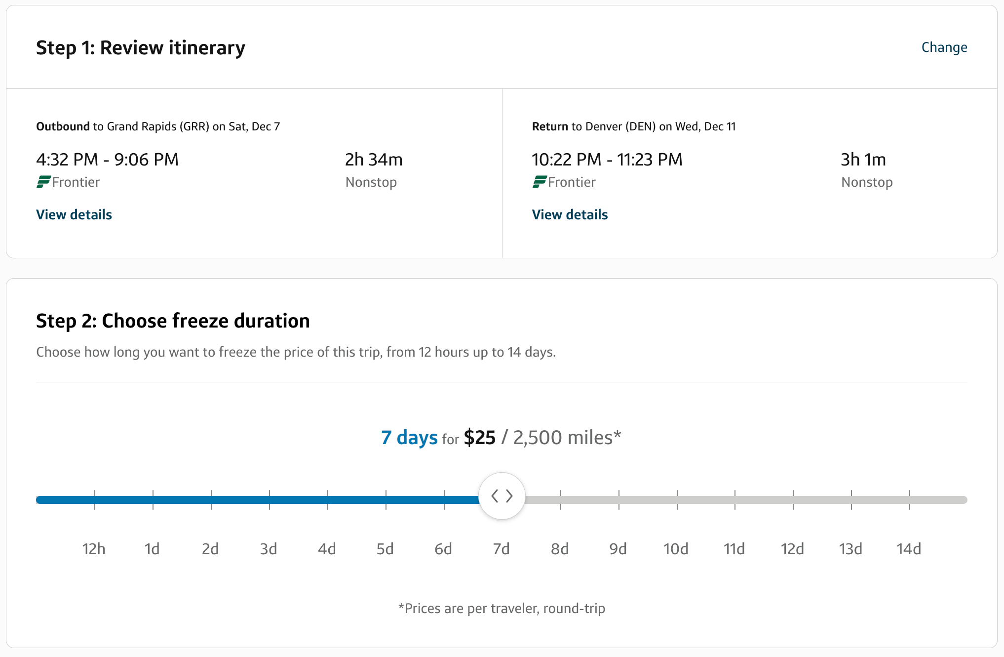Select the 8d mark on slider
This screenshot has width=1004, height=657.
click(561, 500)
